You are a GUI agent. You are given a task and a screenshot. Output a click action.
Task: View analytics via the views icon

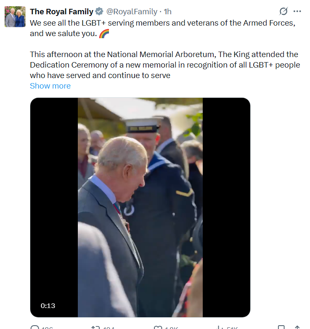point(220,327)
